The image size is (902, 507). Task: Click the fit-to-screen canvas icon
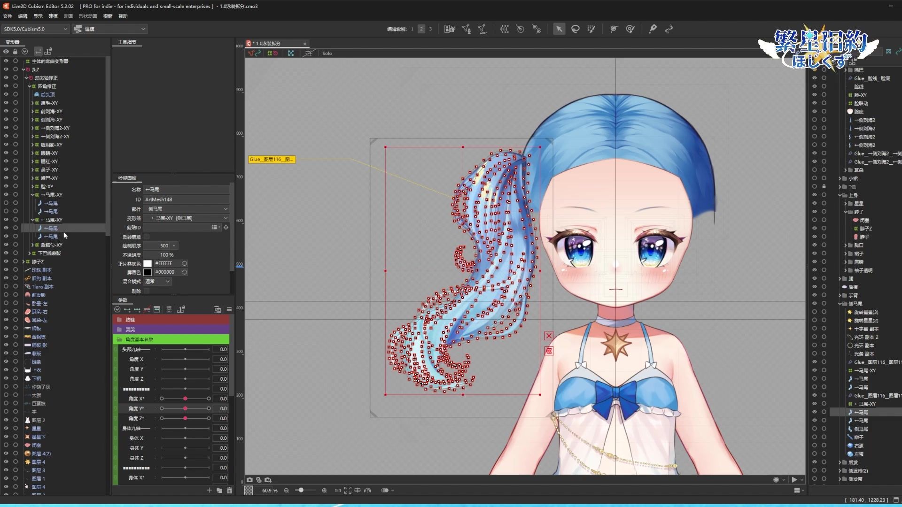point(348,491)
